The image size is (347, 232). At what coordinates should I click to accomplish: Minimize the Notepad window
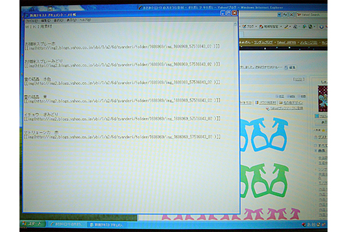(x=223, y=13)
